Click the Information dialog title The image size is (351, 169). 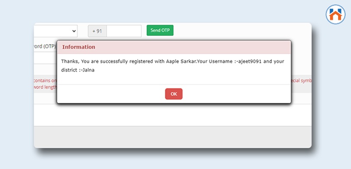click(x=79, y=47)
